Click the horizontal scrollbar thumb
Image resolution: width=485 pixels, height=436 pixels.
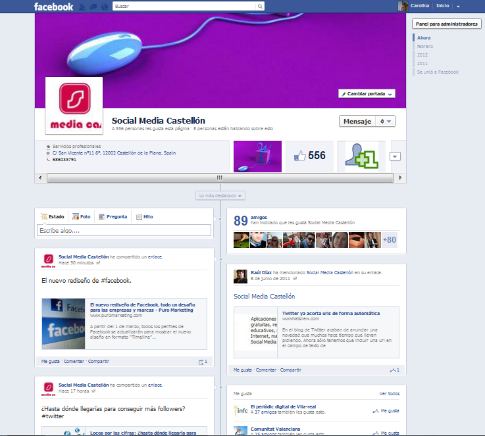point(220,178)
